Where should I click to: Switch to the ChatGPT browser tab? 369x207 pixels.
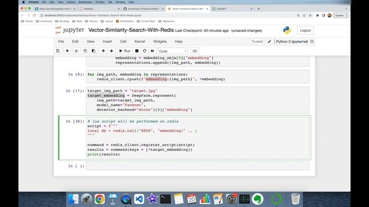click(232, 9)
